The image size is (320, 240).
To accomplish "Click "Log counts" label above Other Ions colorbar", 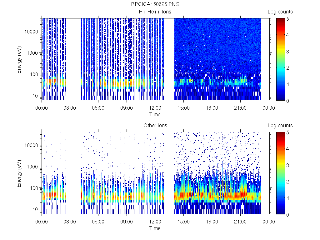I will [x=280, y=126].
